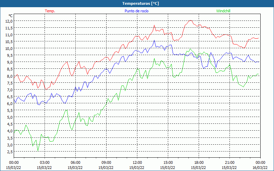Click the 6,5 value on the y-axis
This screenshot has width=274, height=171.
[10, 97]
